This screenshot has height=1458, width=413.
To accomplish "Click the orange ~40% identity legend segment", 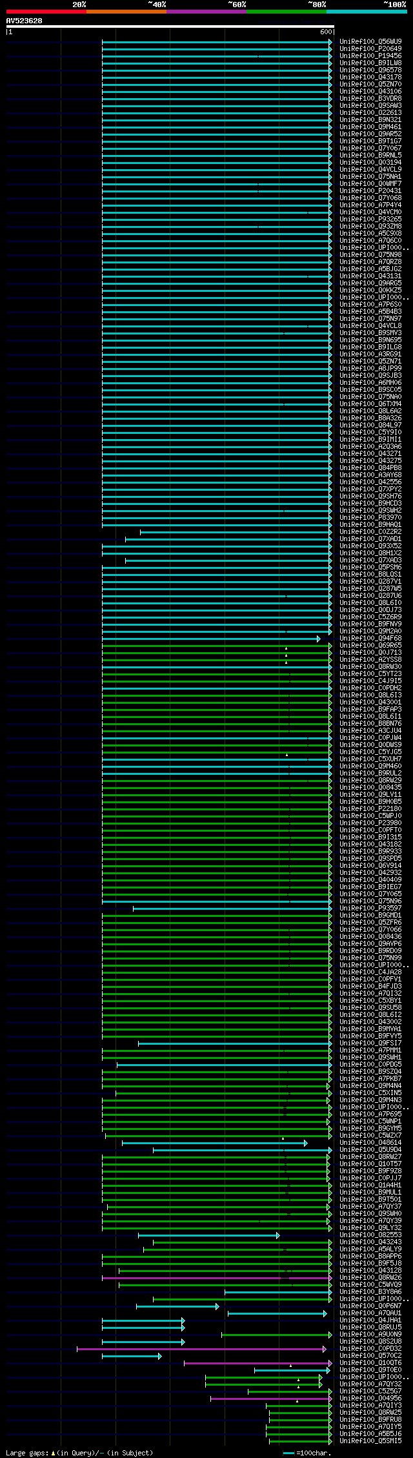I will click(126, 12).
